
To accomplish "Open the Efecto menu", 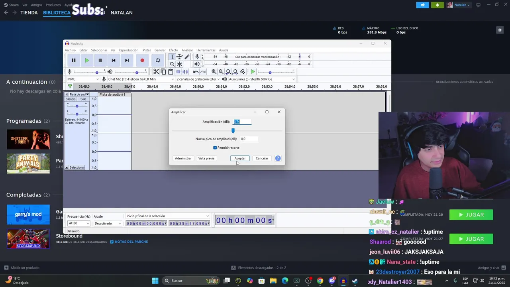I will click(173, 50).
